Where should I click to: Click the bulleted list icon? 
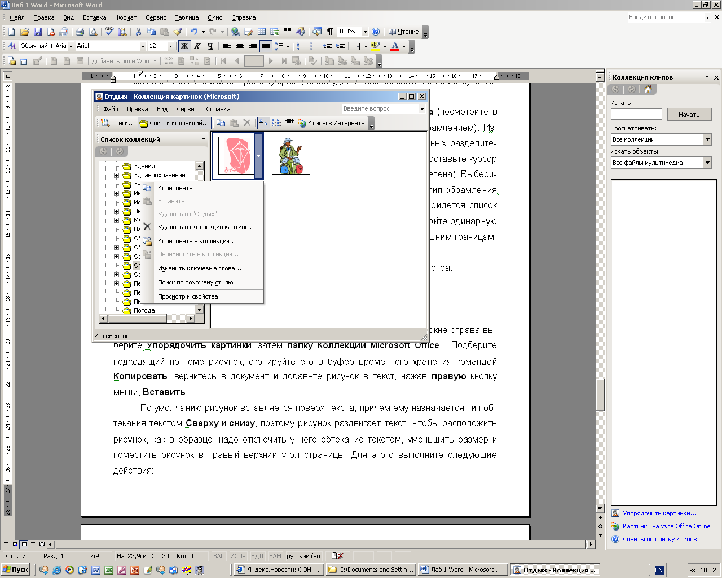tap(314, 46)
